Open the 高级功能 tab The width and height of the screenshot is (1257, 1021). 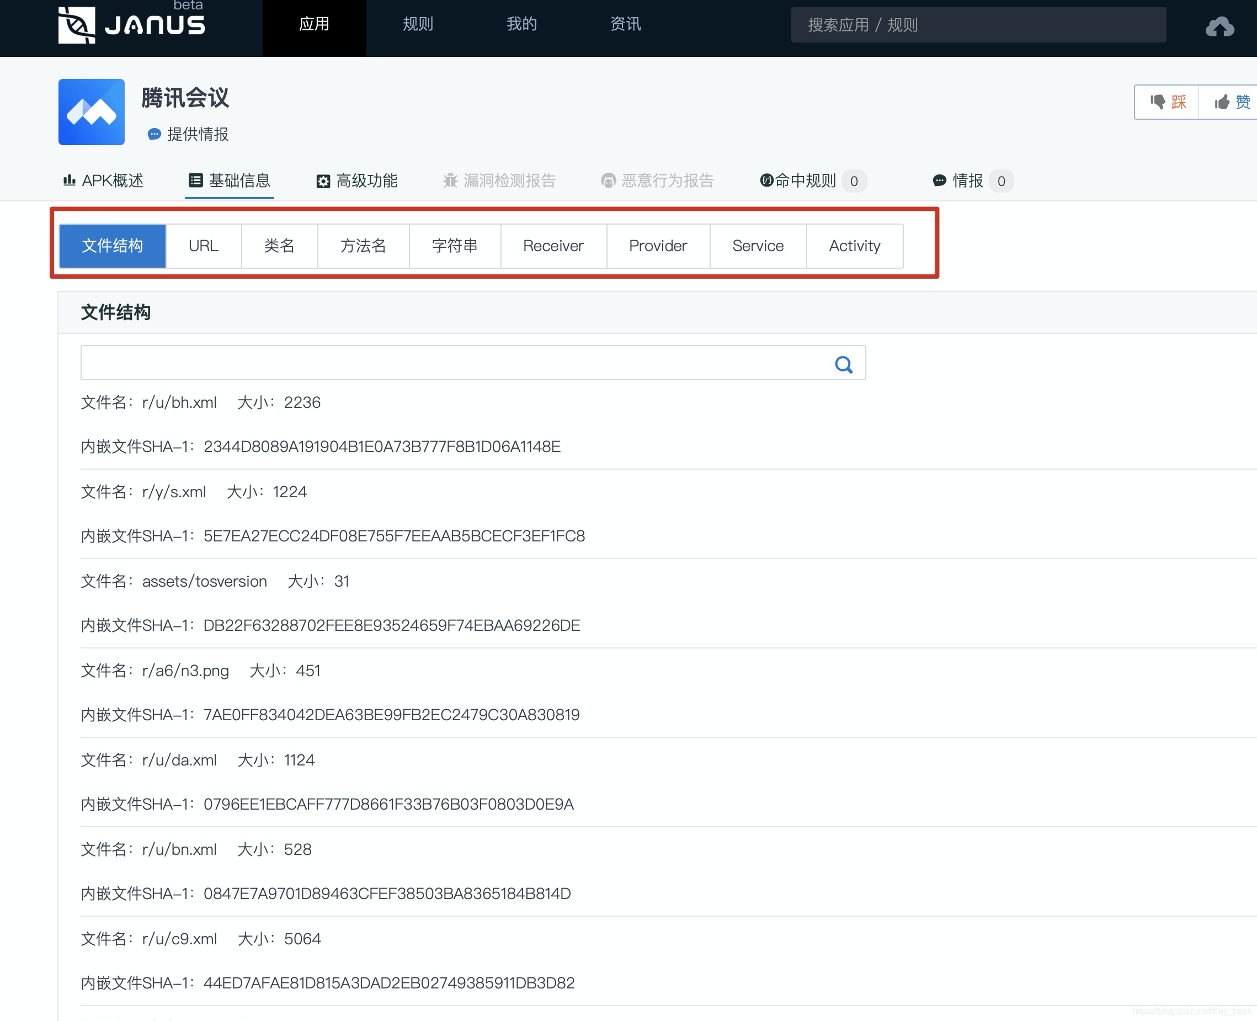coord(357,180)
